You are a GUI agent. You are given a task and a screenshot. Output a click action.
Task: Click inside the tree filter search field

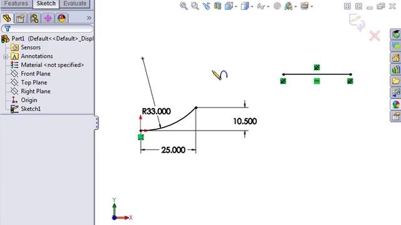(x=48, y=29)
